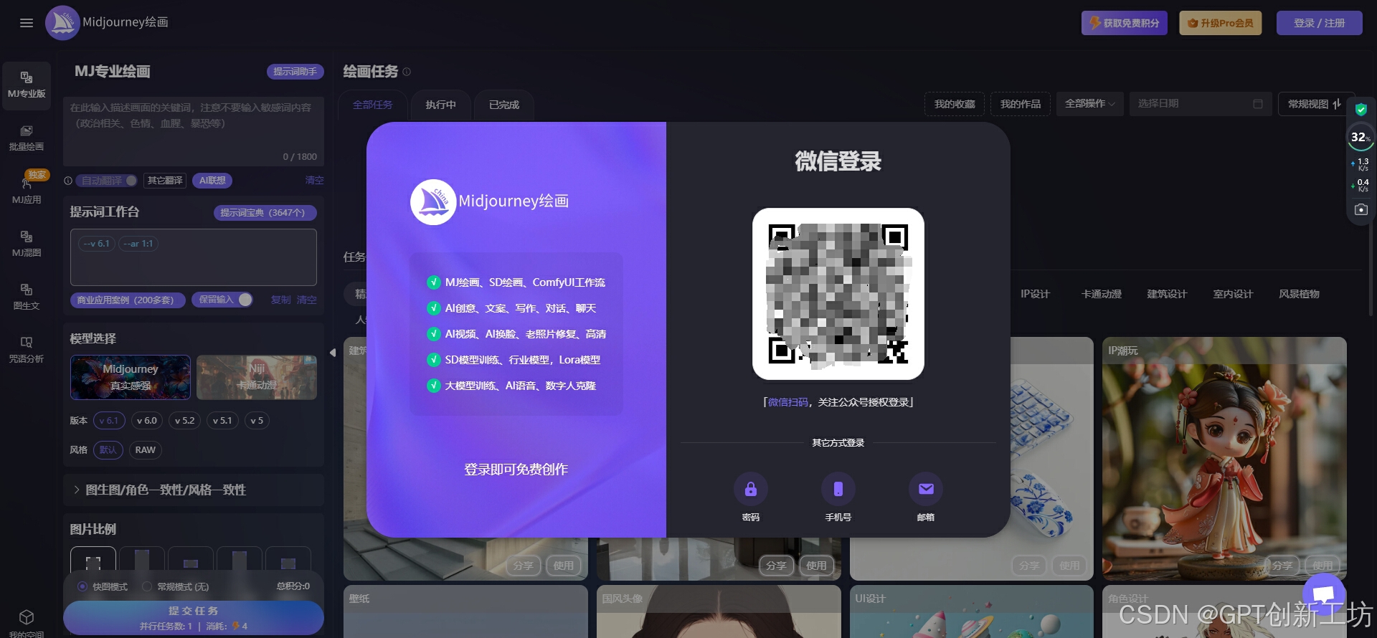The height and width of the screenshot is (638, 1377).
Task: Select the IP设计 category
Action: click(x=1035, y=294)
